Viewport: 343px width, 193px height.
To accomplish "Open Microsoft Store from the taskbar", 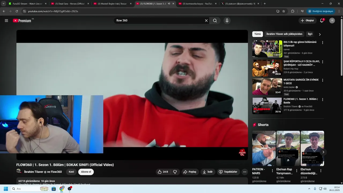I will pos(54,189).
